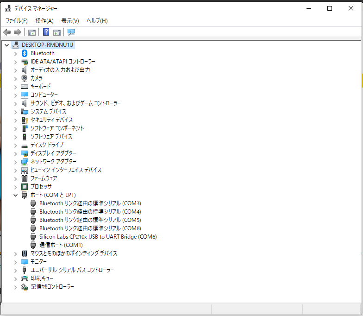Close the Device Manager window

coord(351,8)
